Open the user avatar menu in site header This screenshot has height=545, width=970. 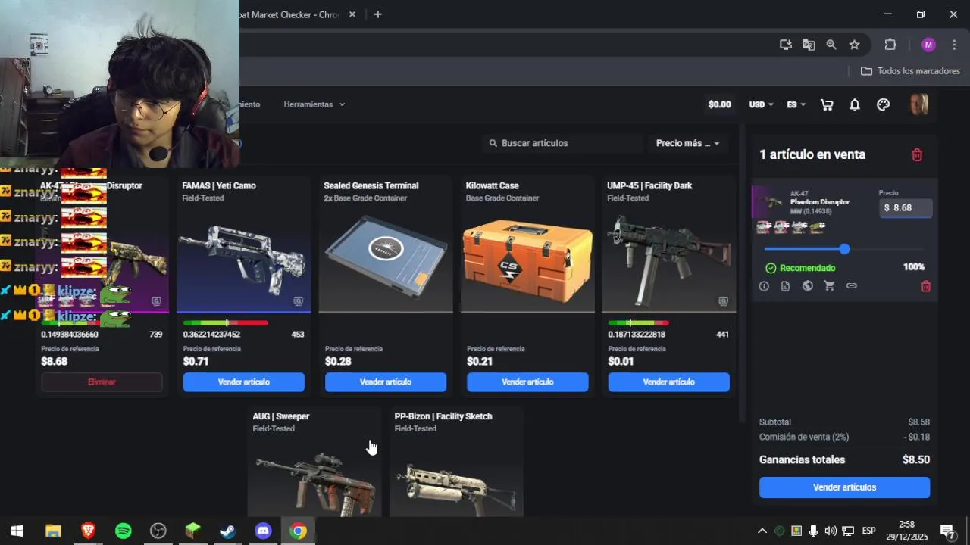pos(918,104)
